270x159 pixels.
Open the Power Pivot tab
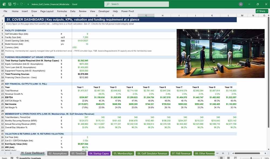click(128, 11)
